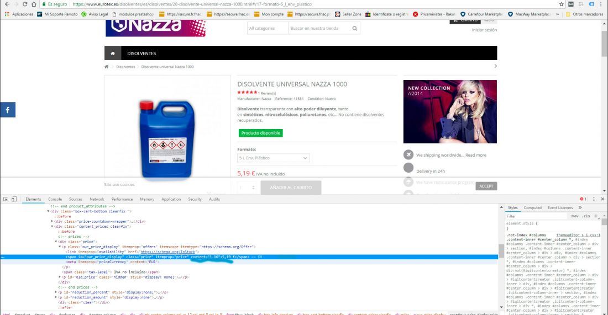The image size is (608, 315).
Task: Collapse div class price node
Action: pos(56,242)
